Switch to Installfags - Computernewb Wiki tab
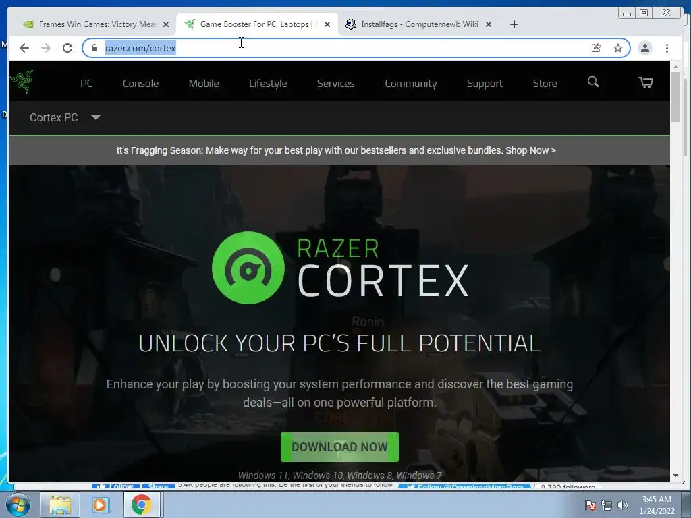 coord(418,24)
